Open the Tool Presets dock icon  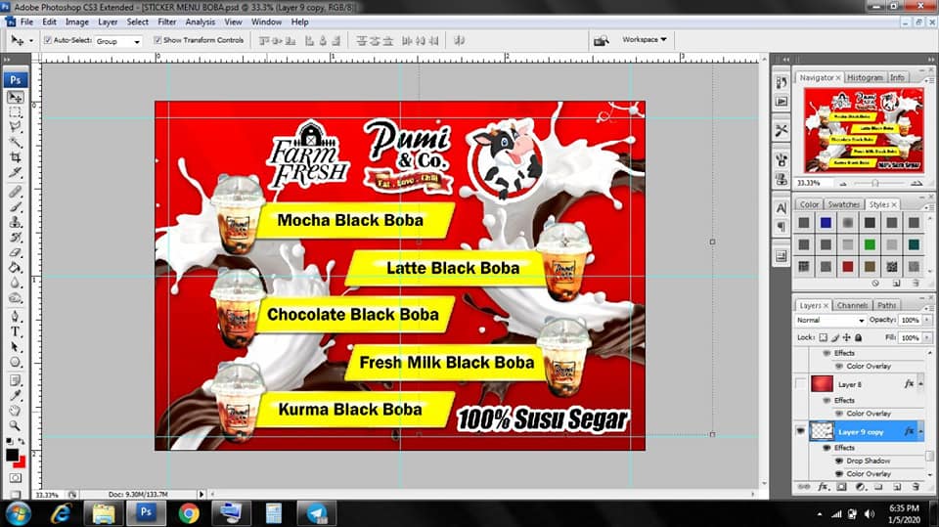pos(782,130)
